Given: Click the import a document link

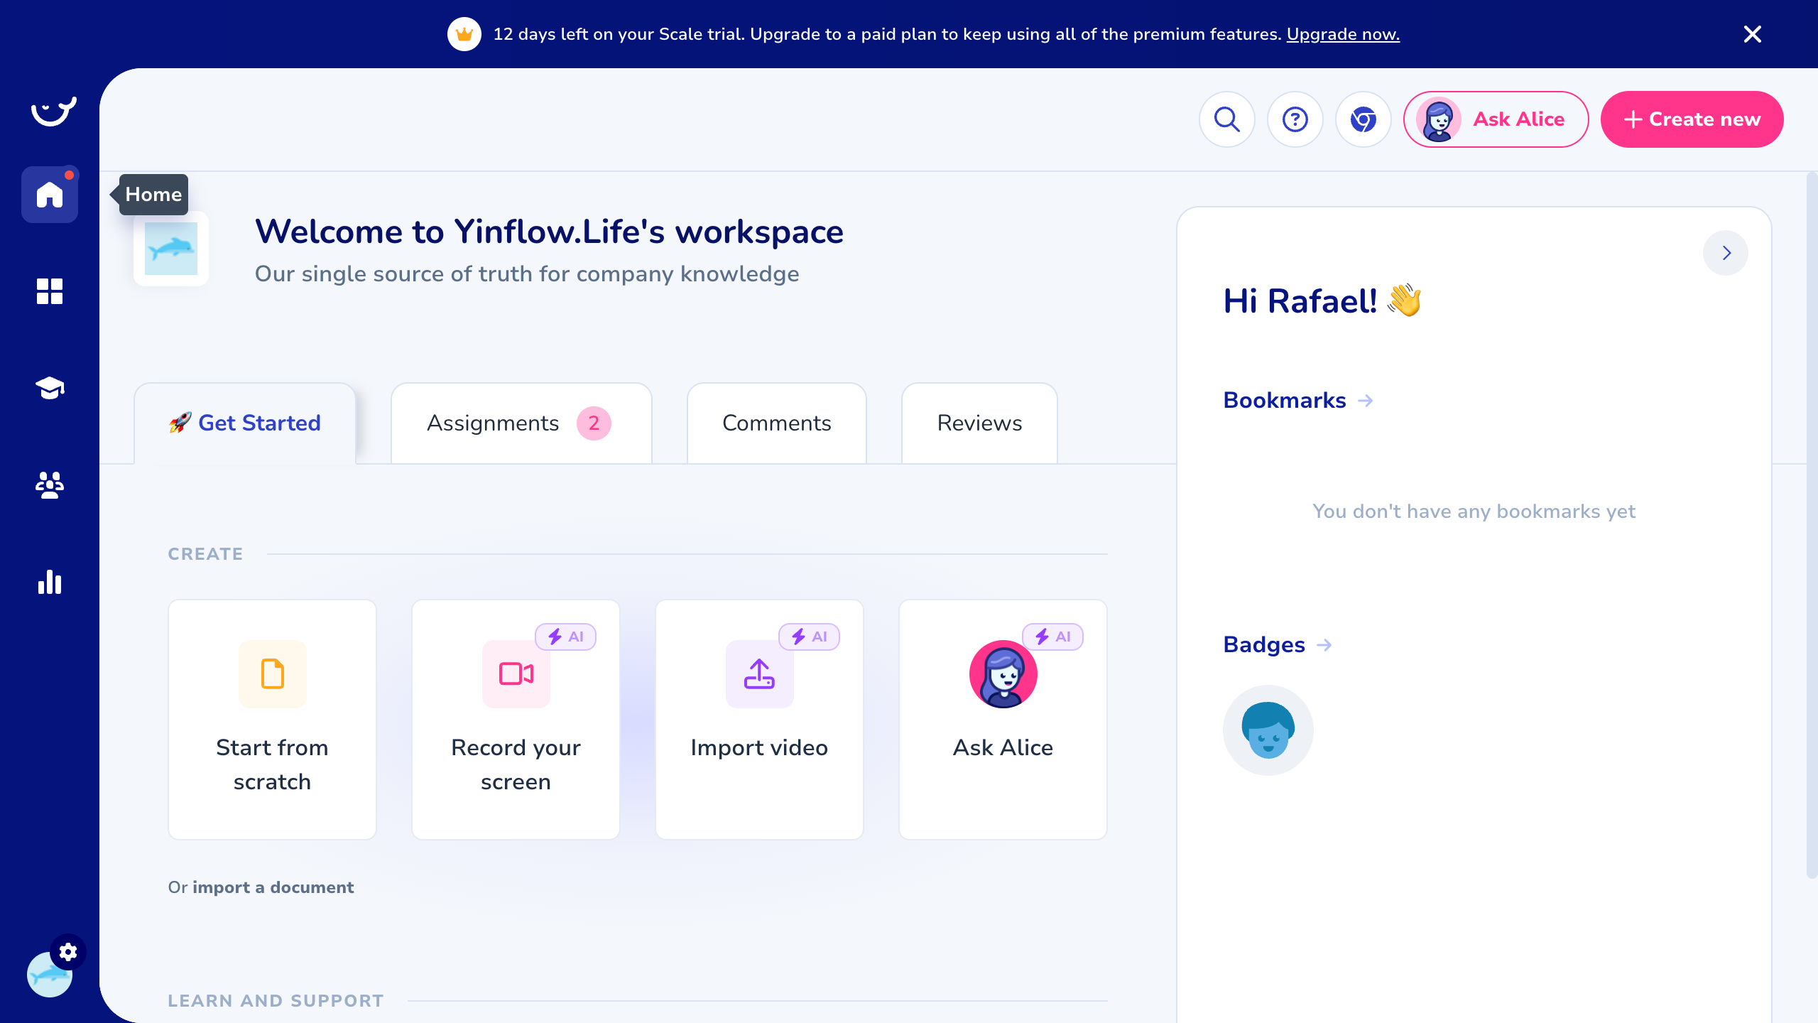Looking at the screenshot, I should pyautogui.click(x=273, y=887).
